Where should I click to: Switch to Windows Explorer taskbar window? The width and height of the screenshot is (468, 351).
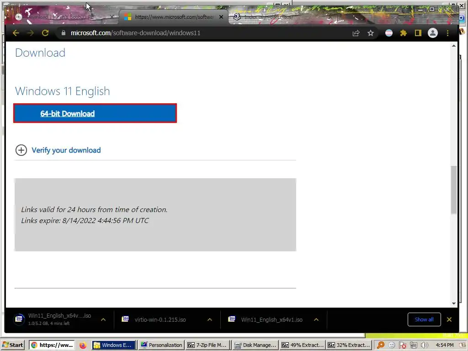pyautogui.click(x=114, y=345)
